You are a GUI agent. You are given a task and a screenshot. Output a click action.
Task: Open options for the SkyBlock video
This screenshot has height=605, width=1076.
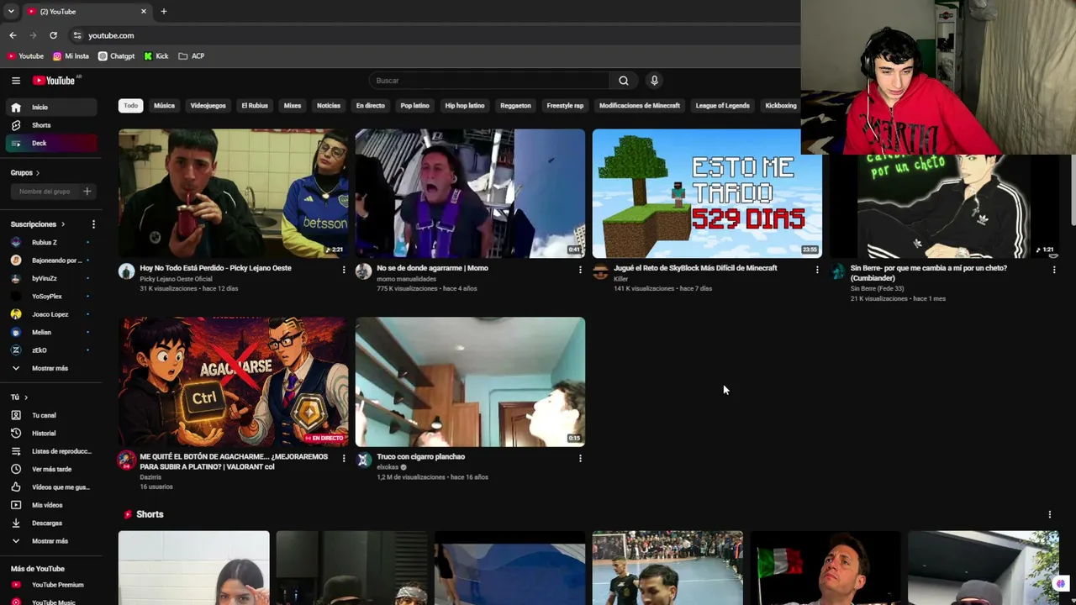[817, 270]
